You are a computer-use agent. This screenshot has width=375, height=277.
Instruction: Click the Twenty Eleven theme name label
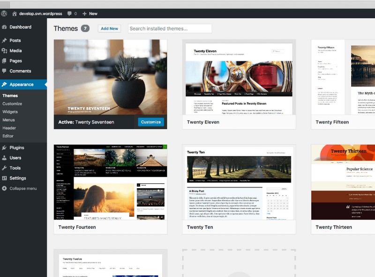pos(203,122)
